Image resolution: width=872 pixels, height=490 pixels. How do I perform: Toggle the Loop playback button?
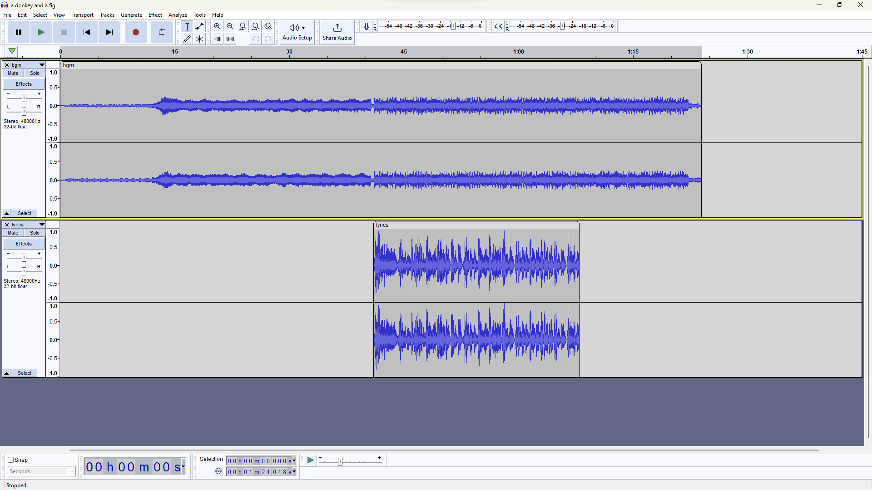click(x=162, y=32)
